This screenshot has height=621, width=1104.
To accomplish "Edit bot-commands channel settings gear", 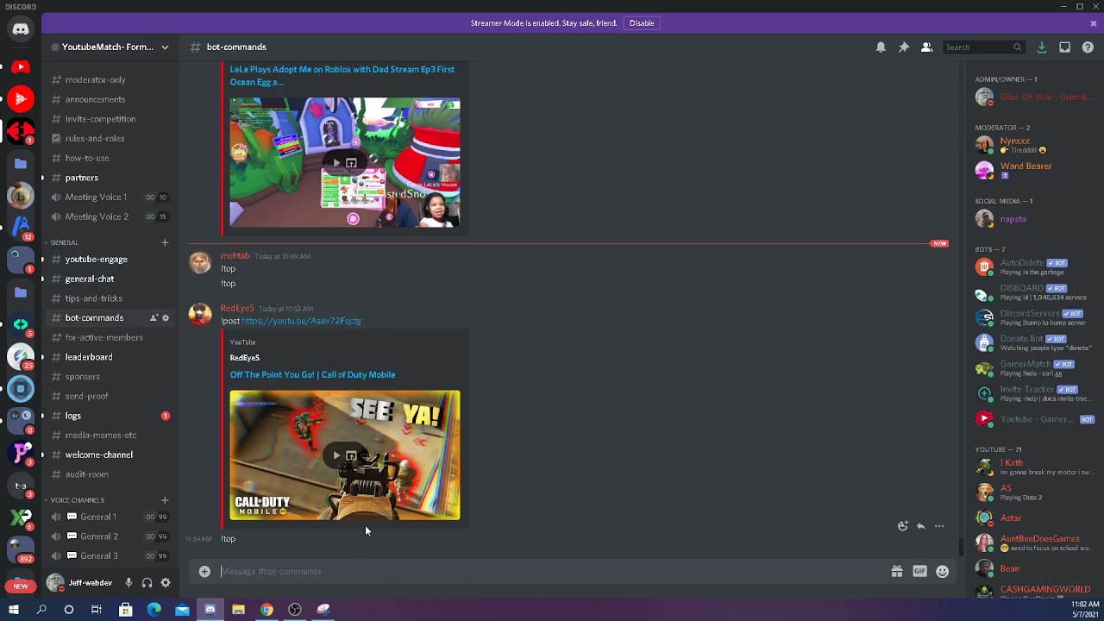I will 166,318.
